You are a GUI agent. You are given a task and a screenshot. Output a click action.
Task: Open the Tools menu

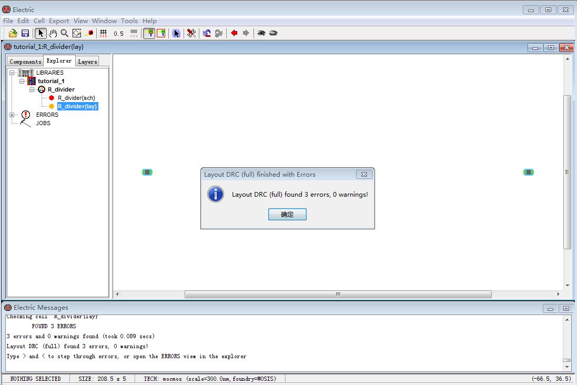[129, 21]
